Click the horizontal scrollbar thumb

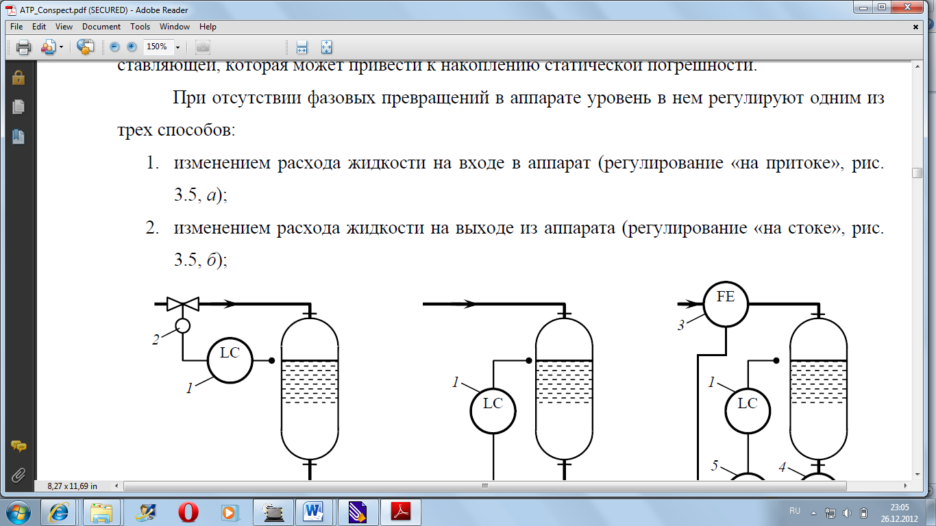click(x=485, y=486)
